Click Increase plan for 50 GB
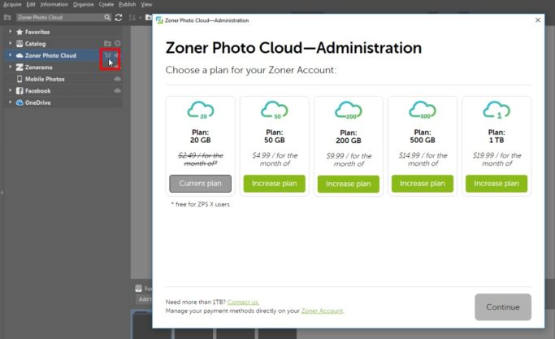This screenshot has width=555, height=339. (x=275, y=184)
